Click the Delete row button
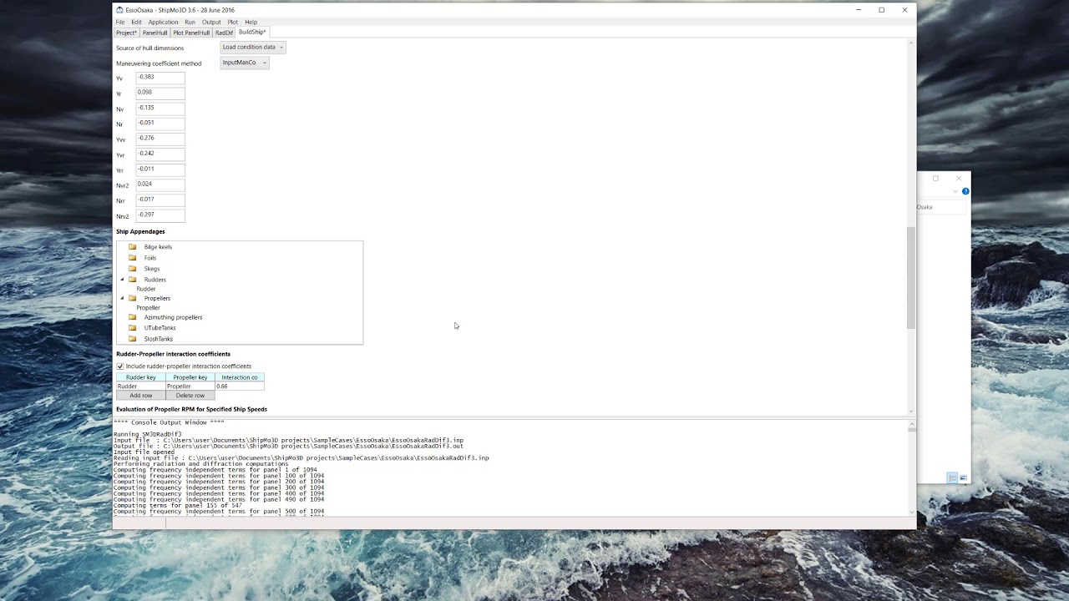 [190, 396]
